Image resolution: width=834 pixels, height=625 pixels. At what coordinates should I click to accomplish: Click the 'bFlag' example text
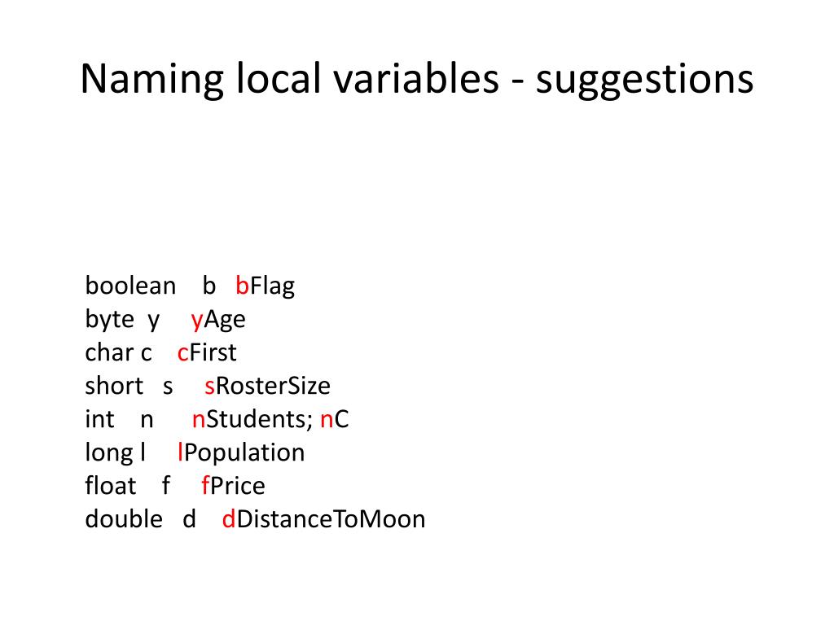pos(265,286)
